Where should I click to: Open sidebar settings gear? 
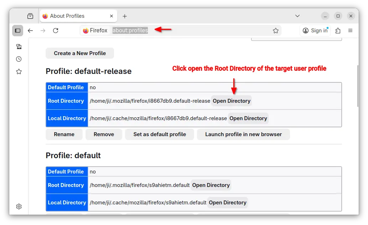point(19,207)
